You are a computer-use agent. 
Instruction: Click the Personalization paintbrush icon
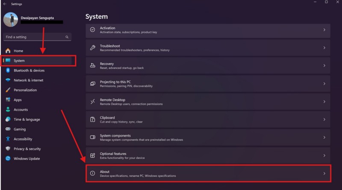(x=8, y=90)
